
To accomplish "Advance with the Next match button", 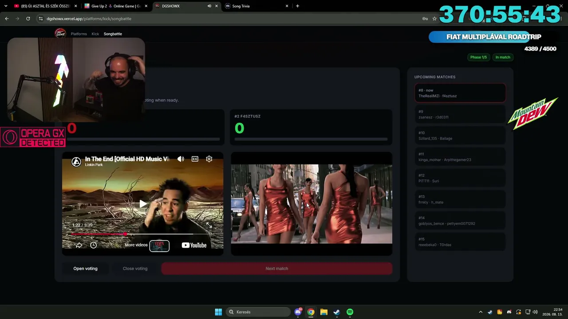I will [277, 268].
